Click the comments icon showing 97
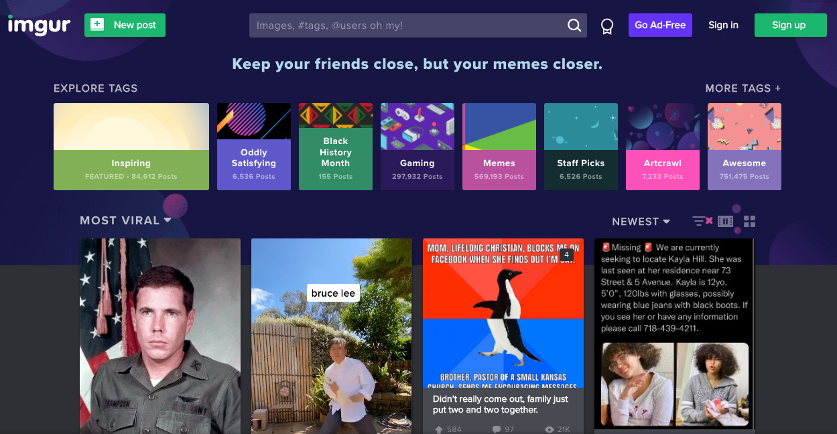 click(497, 429)
